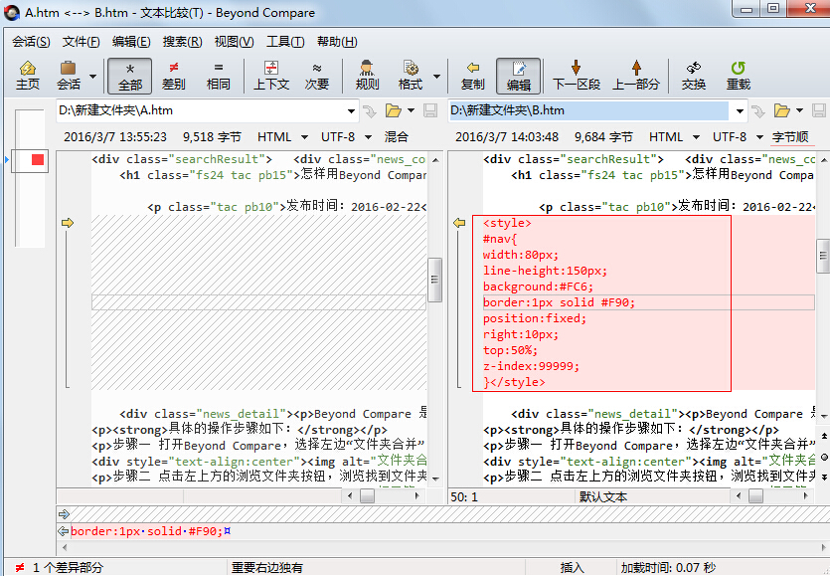This screenshot has width=830, height=576.
Task: Show identical lines only
Action: click(x=220, y=75)
